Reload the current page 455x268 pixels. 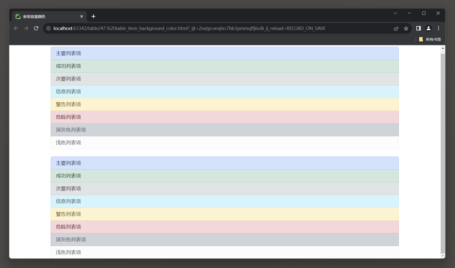pyautogui.click(x=36, y=28)
